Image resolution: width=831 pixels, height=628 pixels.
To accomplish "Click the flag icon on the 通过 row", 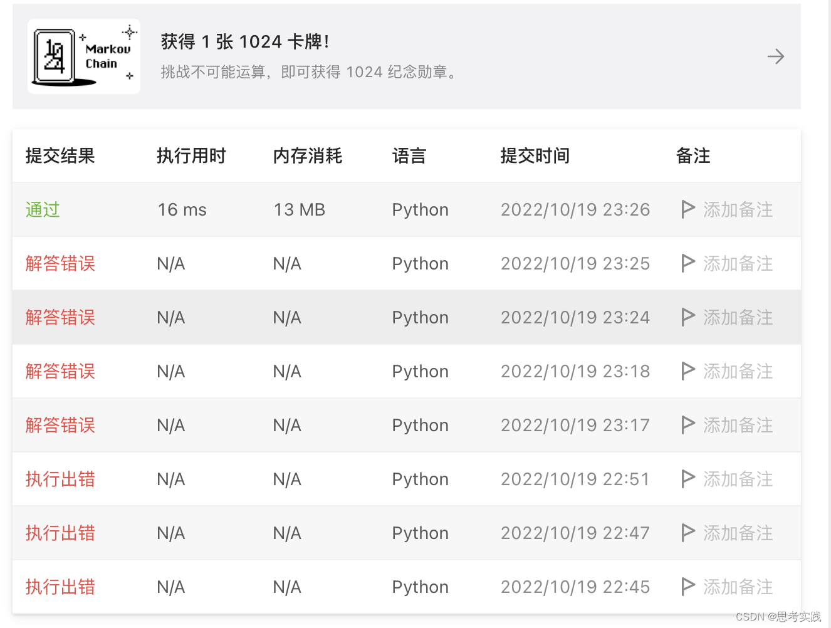I will [688, 209].
